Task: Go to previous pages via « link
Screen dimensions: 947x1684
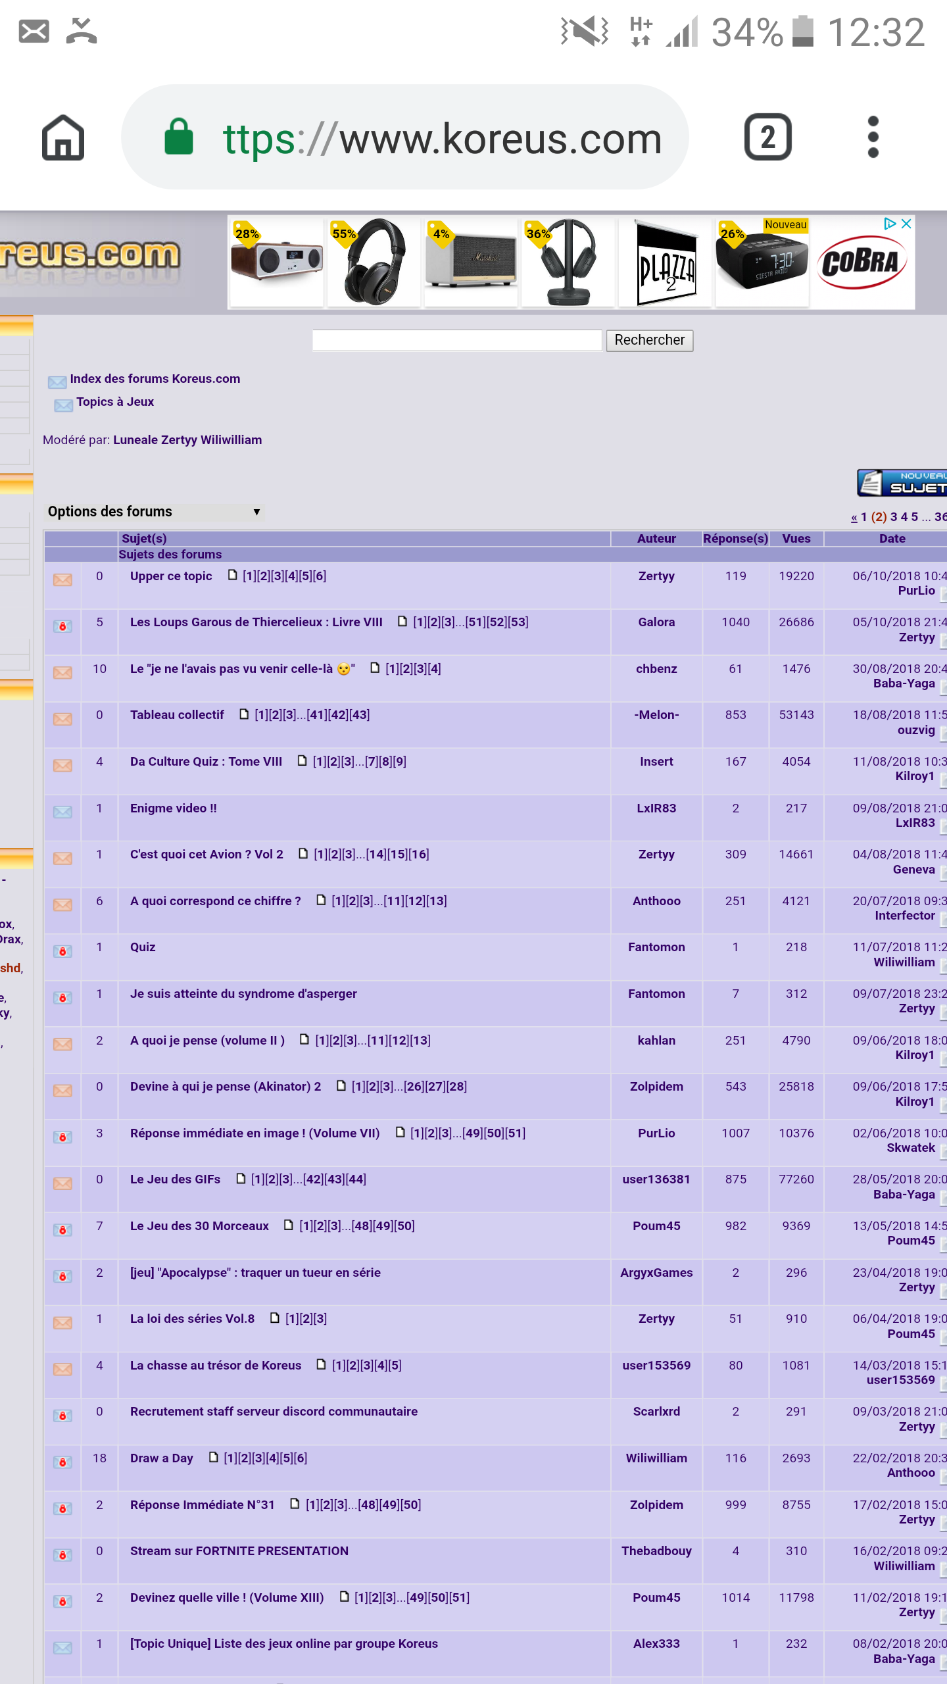Action: click(854, 517)
